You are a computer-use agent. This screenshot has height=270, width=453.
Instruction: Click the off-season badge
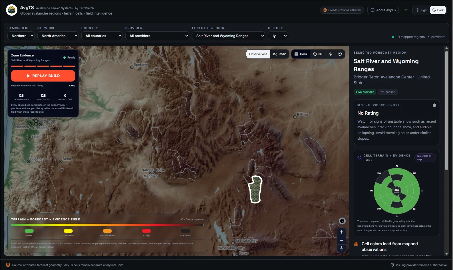pyautogui.click(x=388, y=92)
